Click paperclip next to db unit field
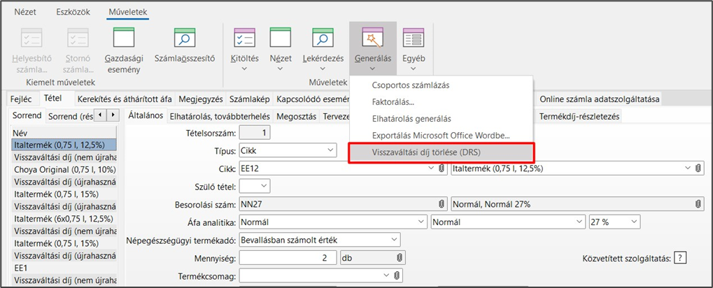The image size is (713, 288). [x=399, y=258]
